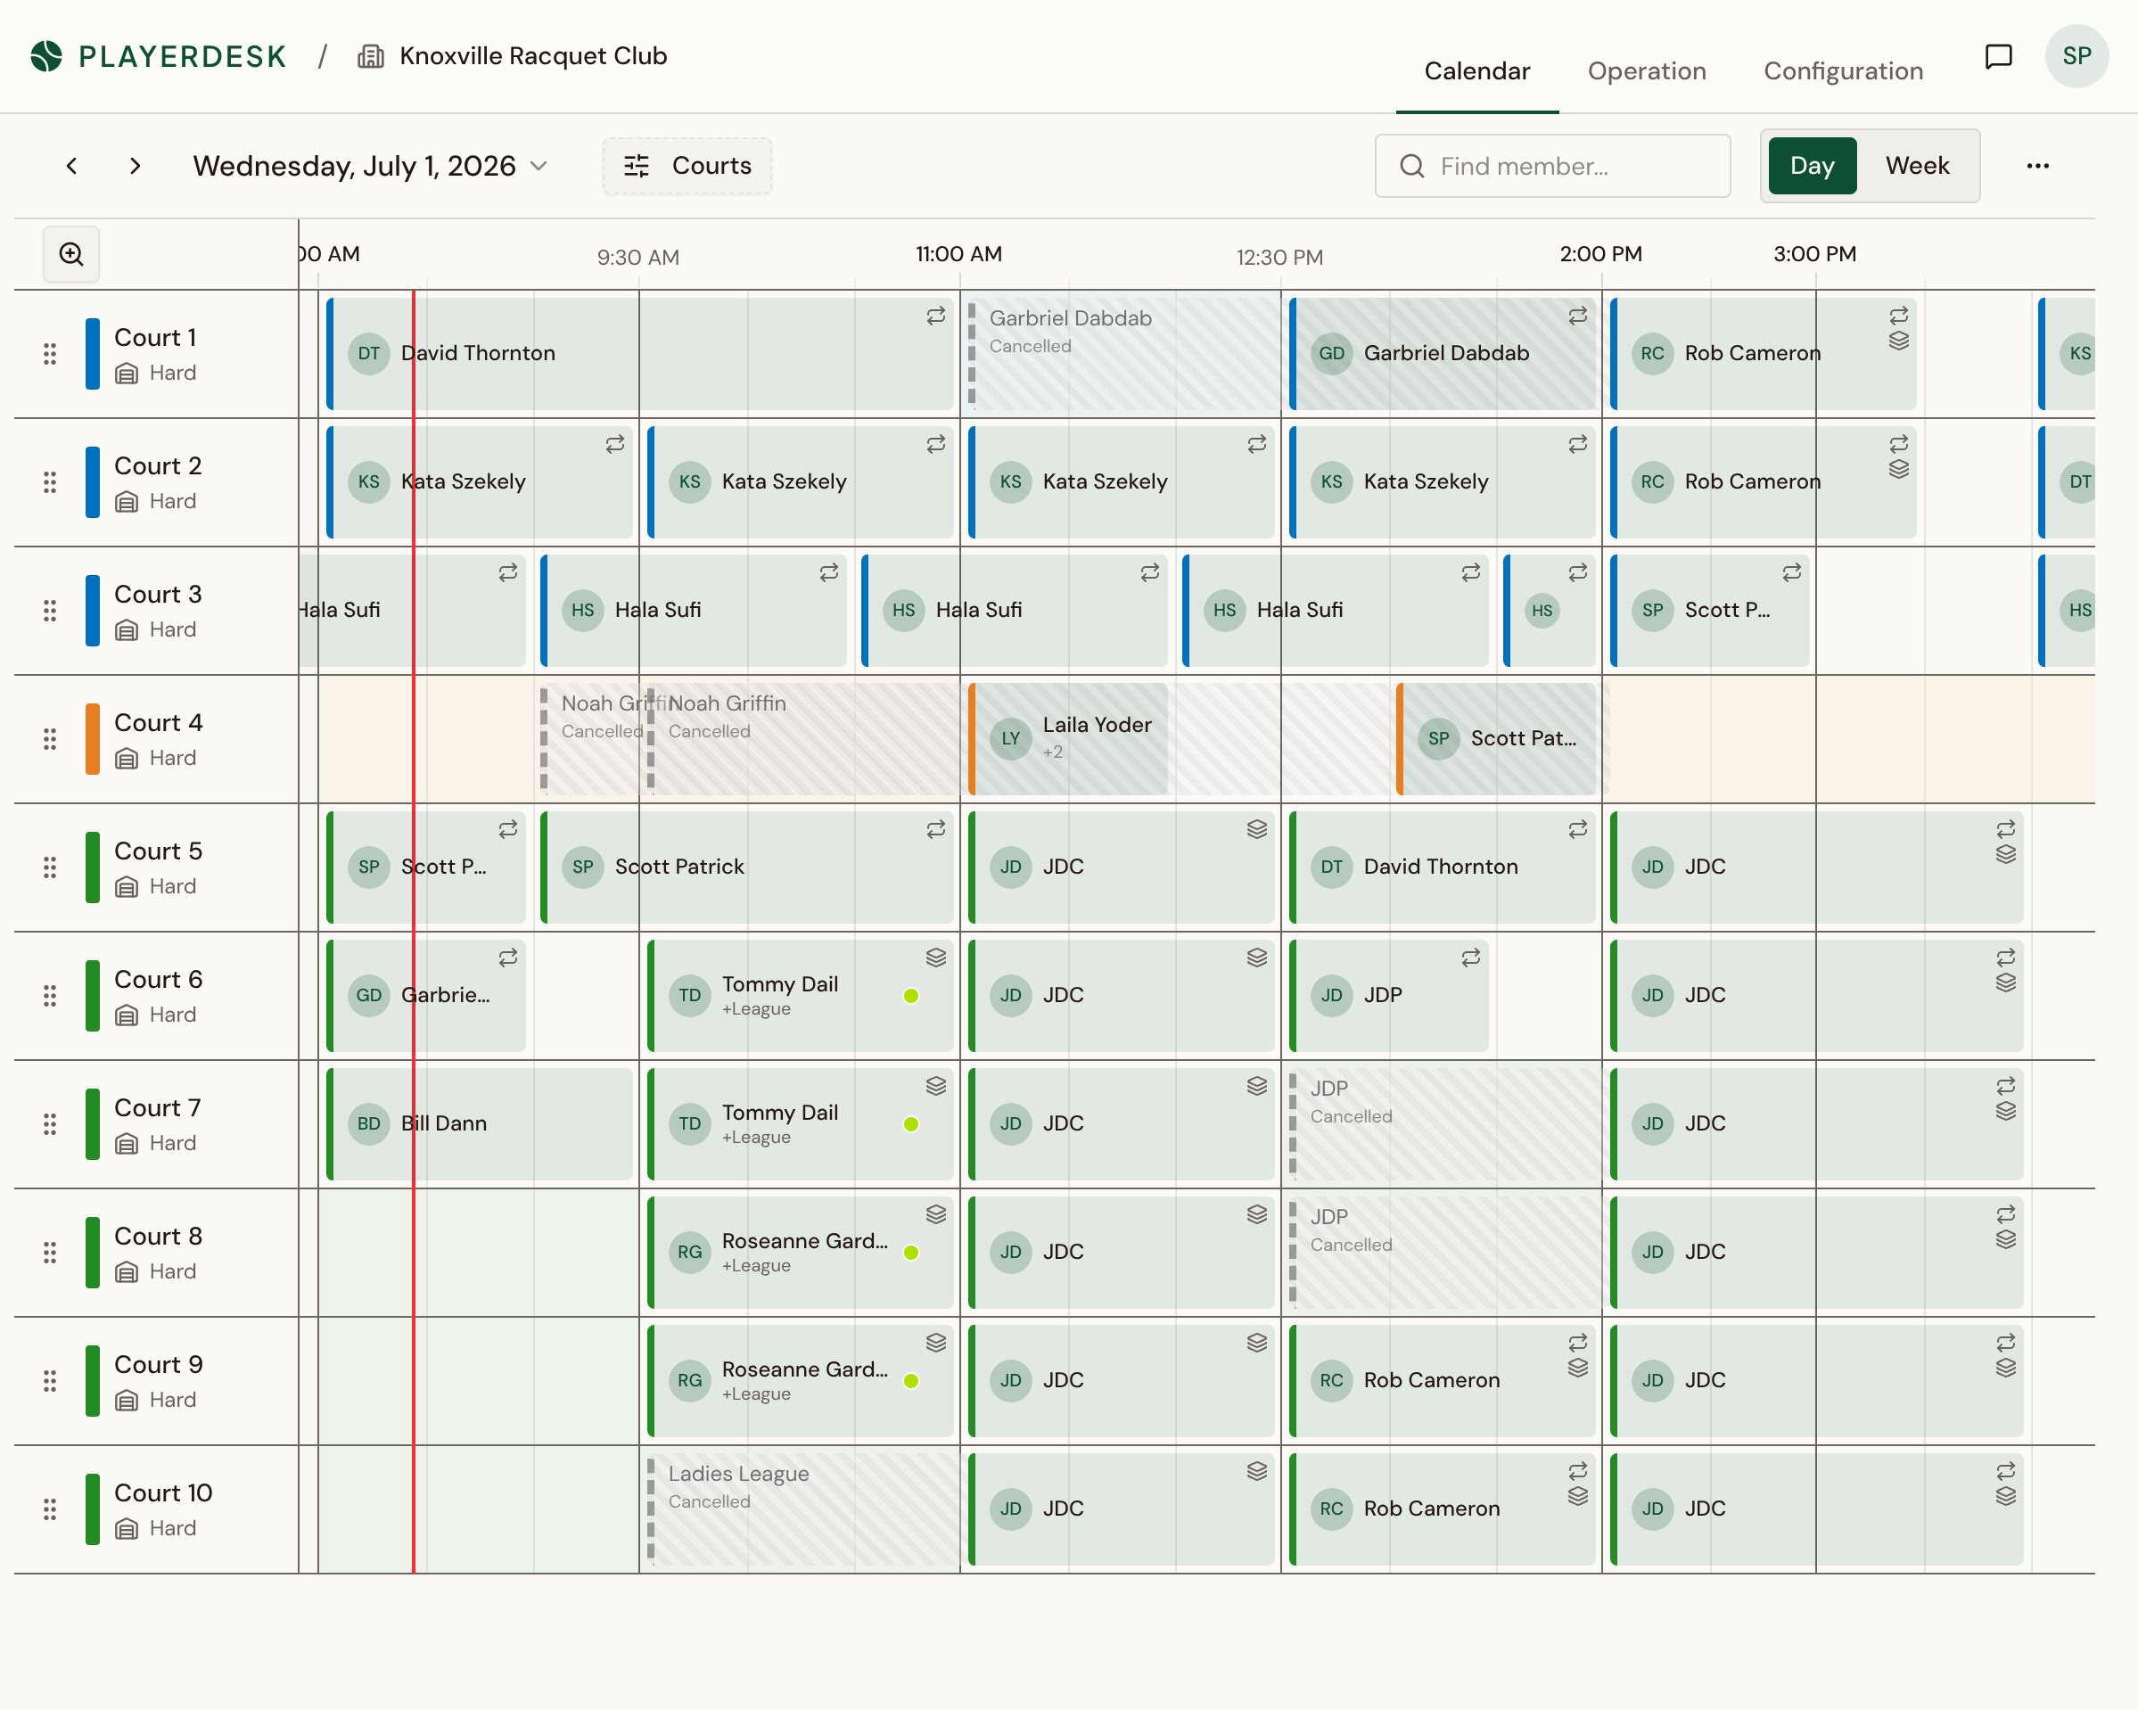Click the Hard surface icon under Court 5

click(x=126, y=887)
